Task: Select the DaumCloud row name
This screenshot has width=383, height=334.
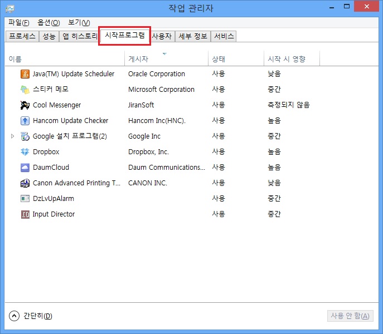Action: 51,168
